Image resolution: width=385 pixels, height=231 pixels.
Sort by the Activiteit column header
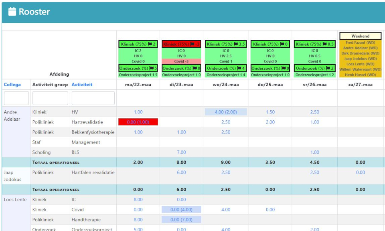pyautogui.click(x=82, y=85)
